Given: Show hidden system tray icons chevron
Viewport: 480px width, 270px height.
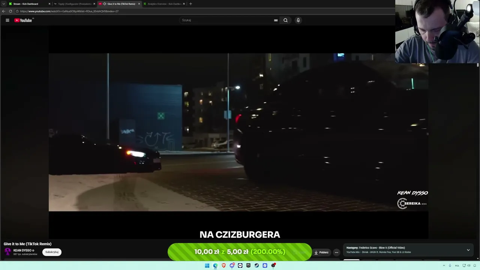Looking at the screenshot, I should click(x=444, y=265).
